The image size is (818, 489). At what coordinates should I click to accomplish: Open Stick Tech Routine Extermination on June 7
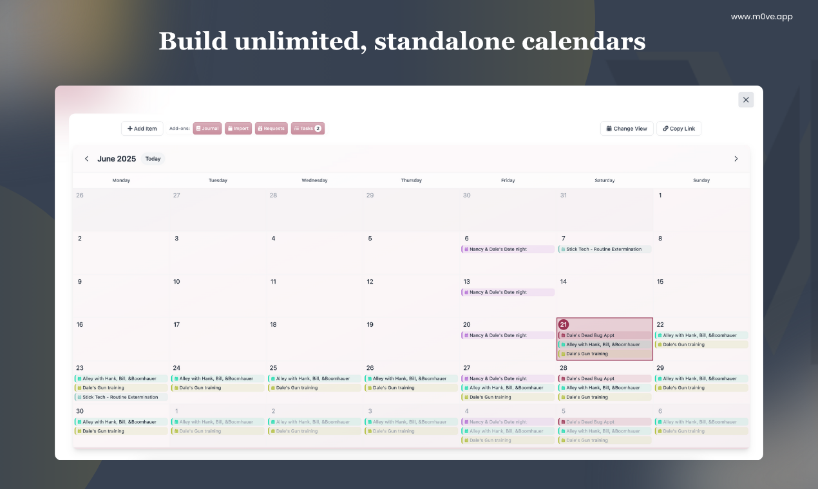pyautogui.click(x=605, y=249)
